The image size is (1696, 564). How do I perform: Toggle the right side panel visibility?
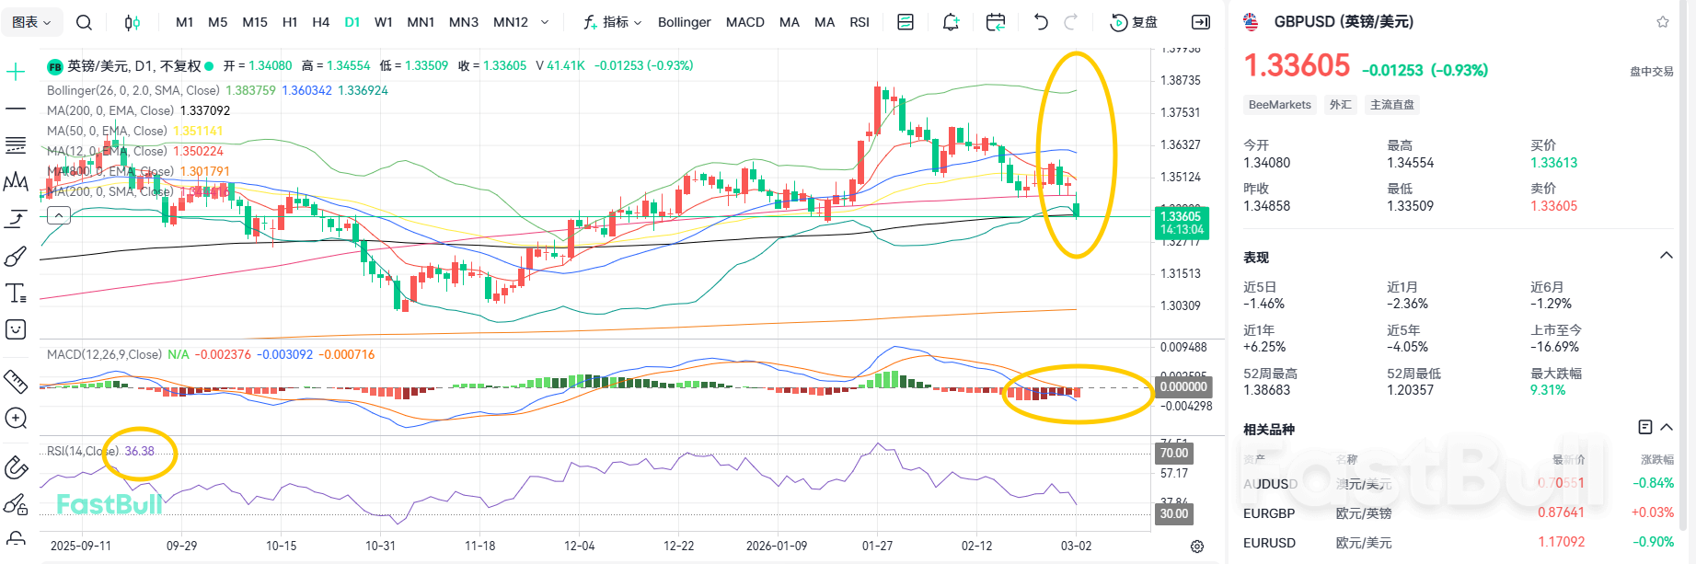(x=1201, y=22)
